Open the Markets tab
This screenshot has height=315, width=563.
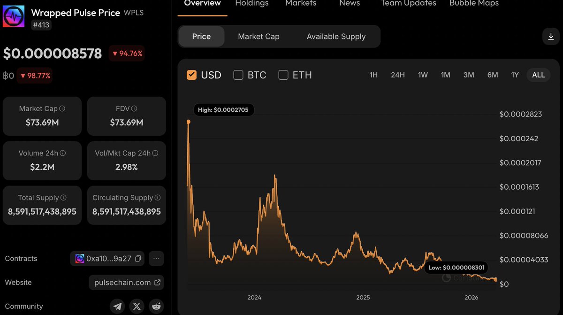click(301, 4)
